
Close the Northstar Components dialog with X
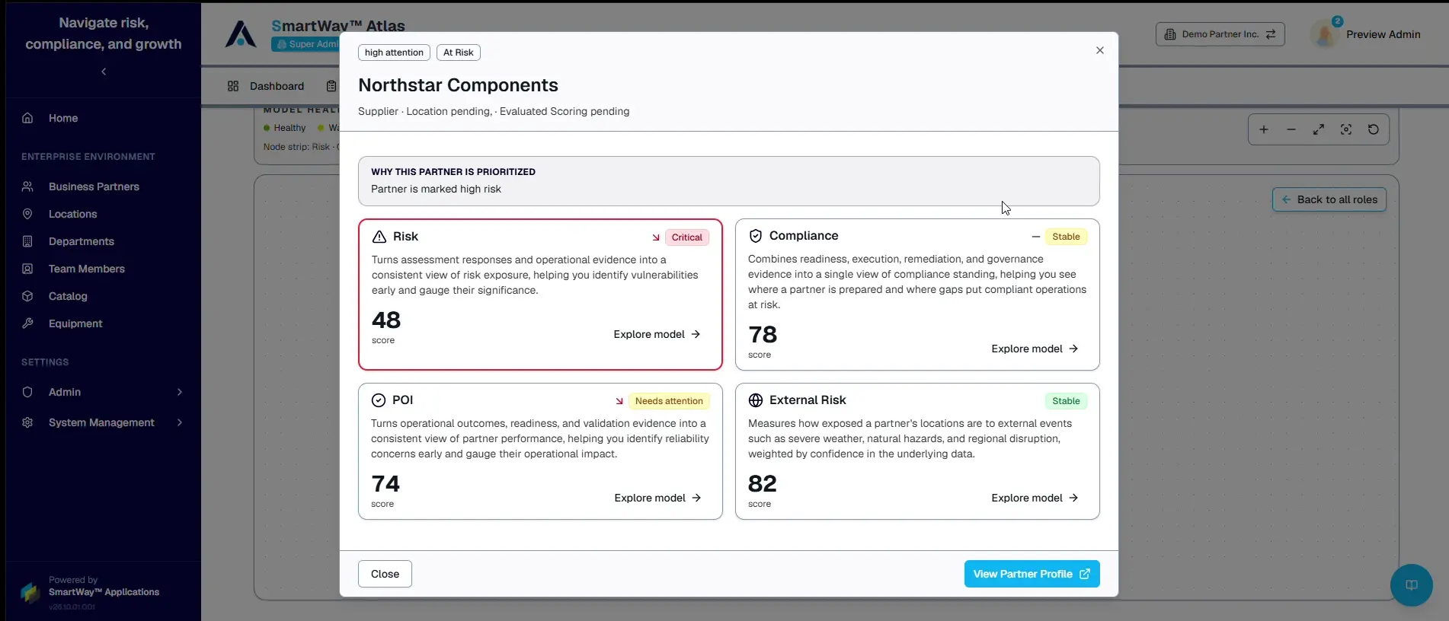click(1099, 50)
